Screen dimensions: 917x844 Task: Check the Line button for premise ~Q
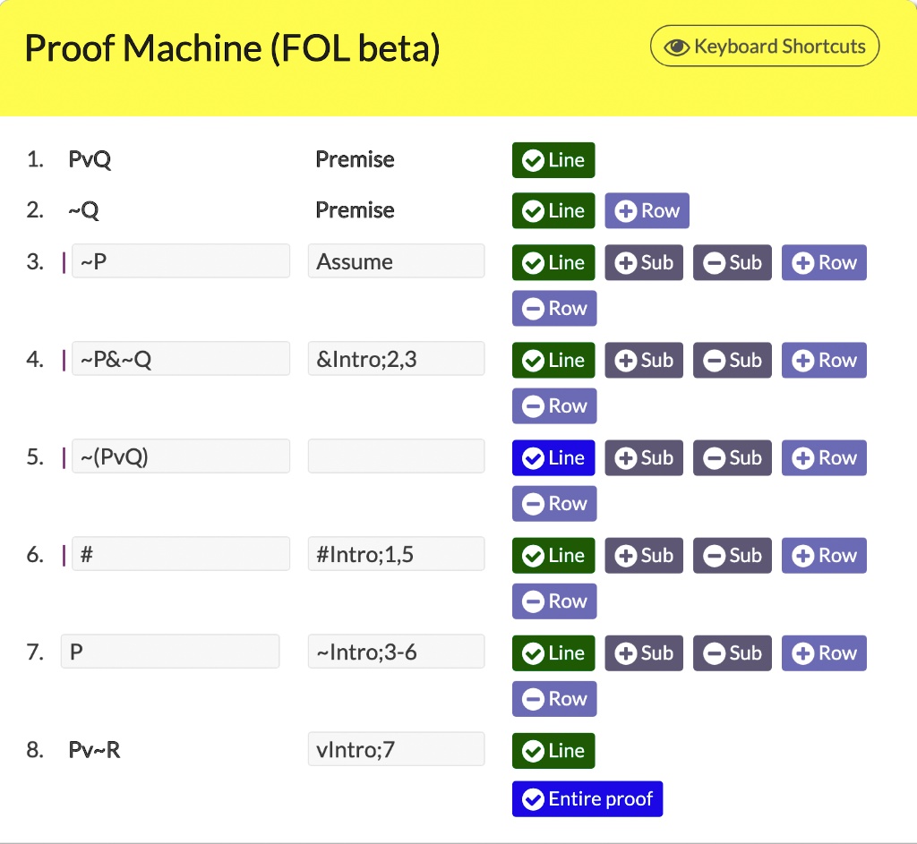click(x=553, y=210)
